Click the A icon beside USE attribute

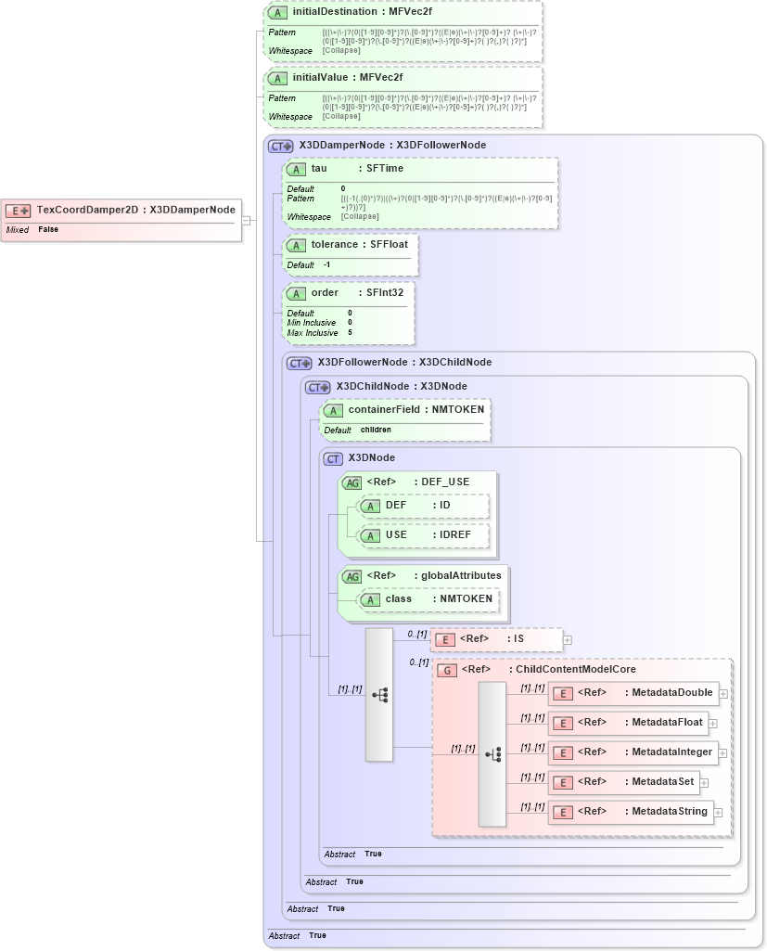click(370, 535)
